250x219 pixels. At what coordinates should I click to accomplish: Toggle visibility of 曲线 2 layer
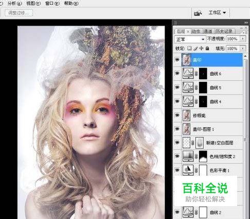pyautogui.click(x=177, y=212)
